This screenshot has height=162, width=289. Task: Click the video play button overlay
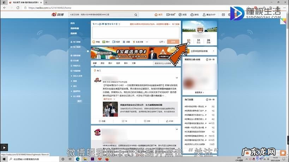(x=4, y=148)
